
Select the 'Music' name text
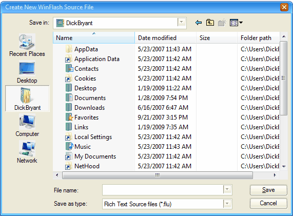point(83,147)
